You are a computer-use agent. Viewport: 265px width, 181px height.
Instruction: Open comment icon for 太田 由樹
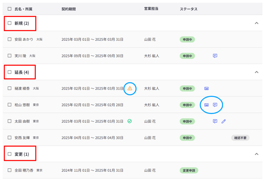[x=215, y=121]
